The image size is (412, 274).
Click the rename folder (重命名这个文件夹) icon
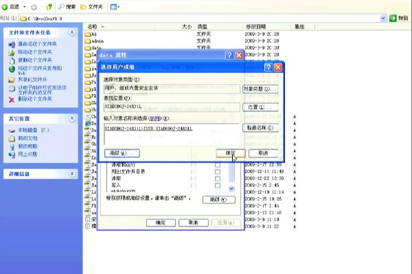coord(12,45)
